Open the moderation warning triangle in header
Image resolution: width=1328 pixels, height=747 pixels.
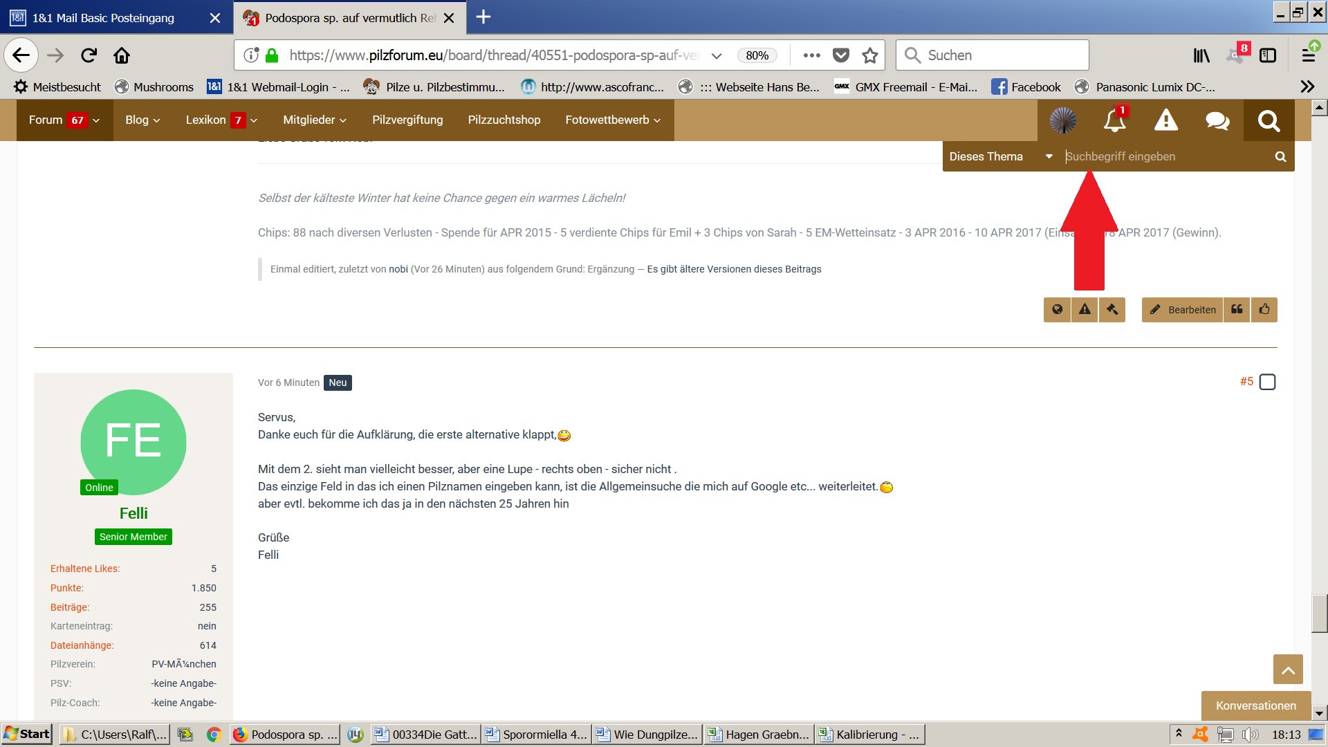click(x=1165, y=121)
